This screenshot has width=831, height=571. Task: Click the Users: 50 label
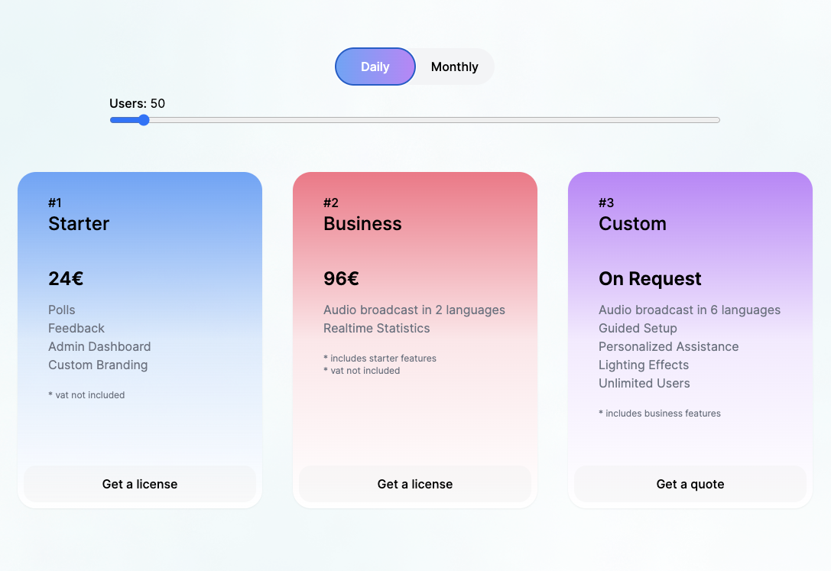pos(138,103)
